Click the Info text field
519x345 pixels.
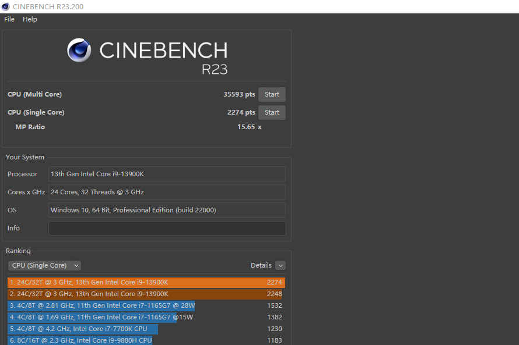(x=167, y=228)
